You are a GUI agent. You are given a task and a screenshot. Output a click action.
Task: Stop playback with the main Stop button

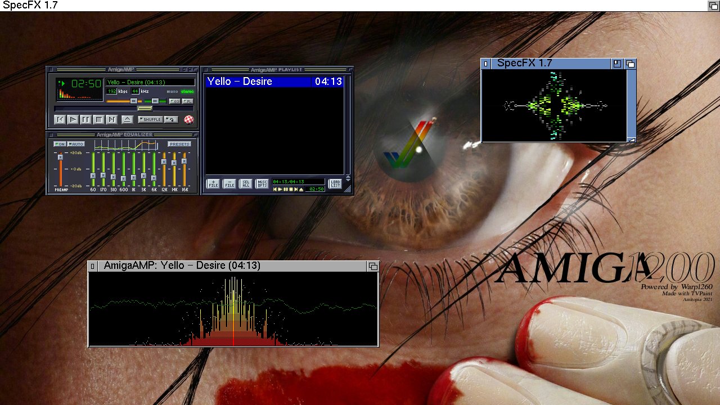98,119
